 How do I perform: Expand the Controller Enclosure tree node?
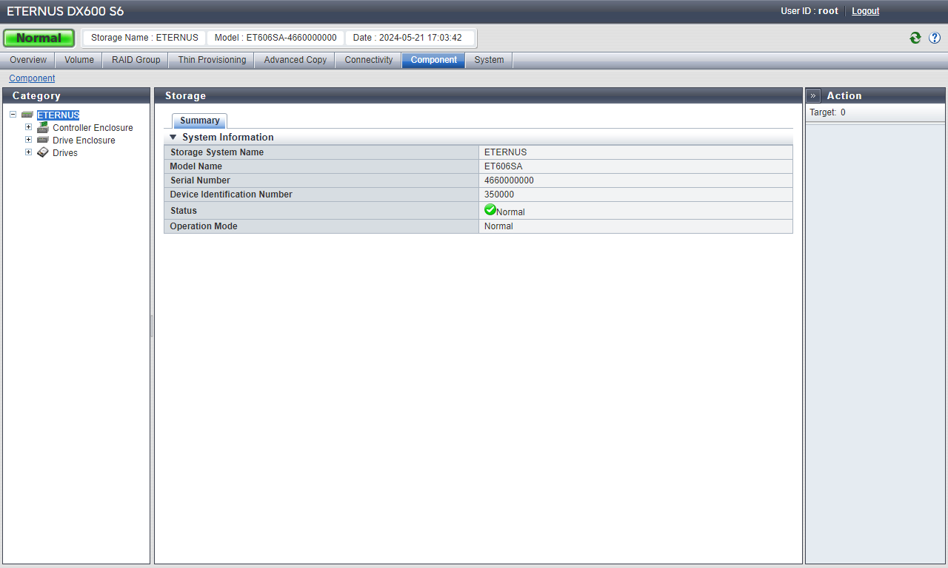(x=29, y=127)
